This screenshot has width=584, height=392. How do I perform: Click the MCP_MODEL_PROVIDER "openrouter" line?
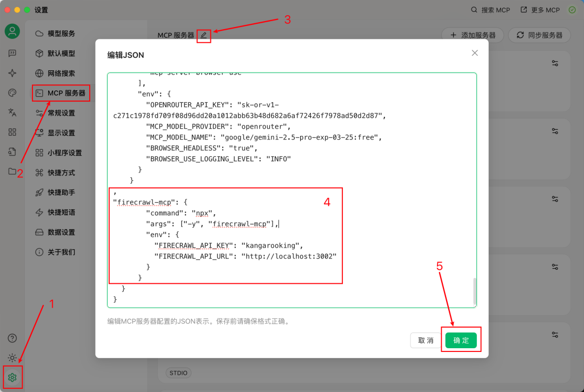click(x=218, y=126)
